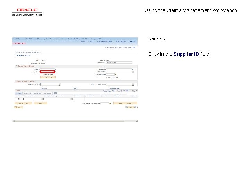
Task: Click the Sign out link
Action: (133, 41)
